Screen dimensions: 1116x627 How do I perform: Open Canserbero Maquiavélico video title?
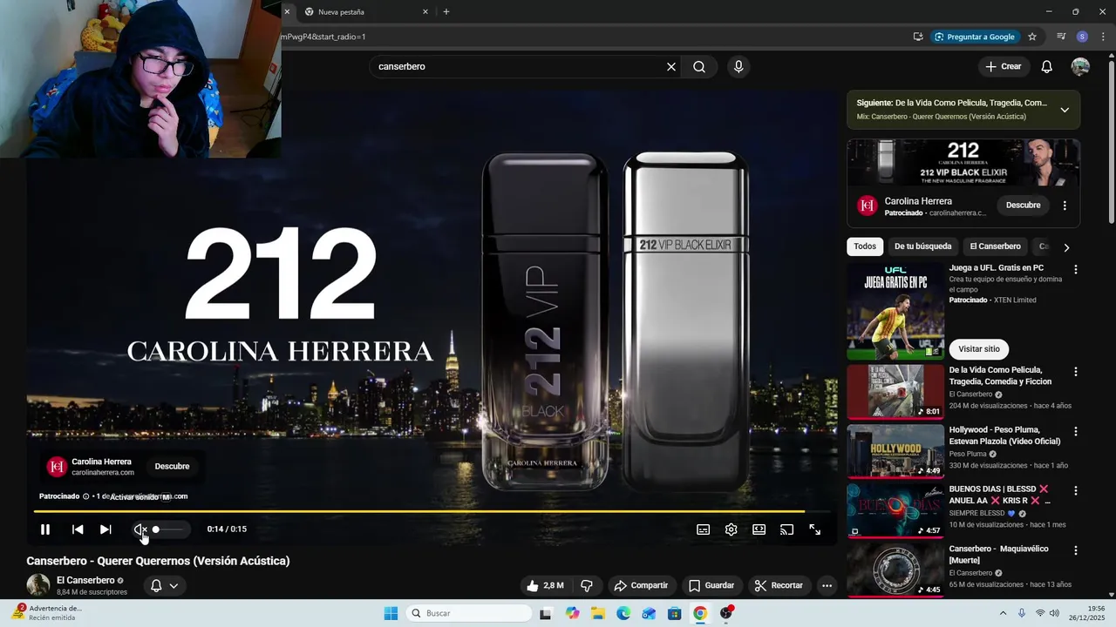[999, 555]
